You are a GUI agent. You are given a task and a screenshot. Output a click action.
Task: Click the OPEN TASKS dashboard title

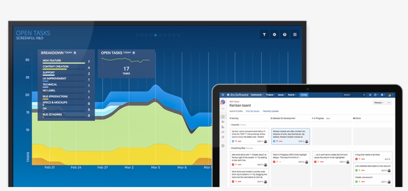pyautogui.click(x=33, y=33)
